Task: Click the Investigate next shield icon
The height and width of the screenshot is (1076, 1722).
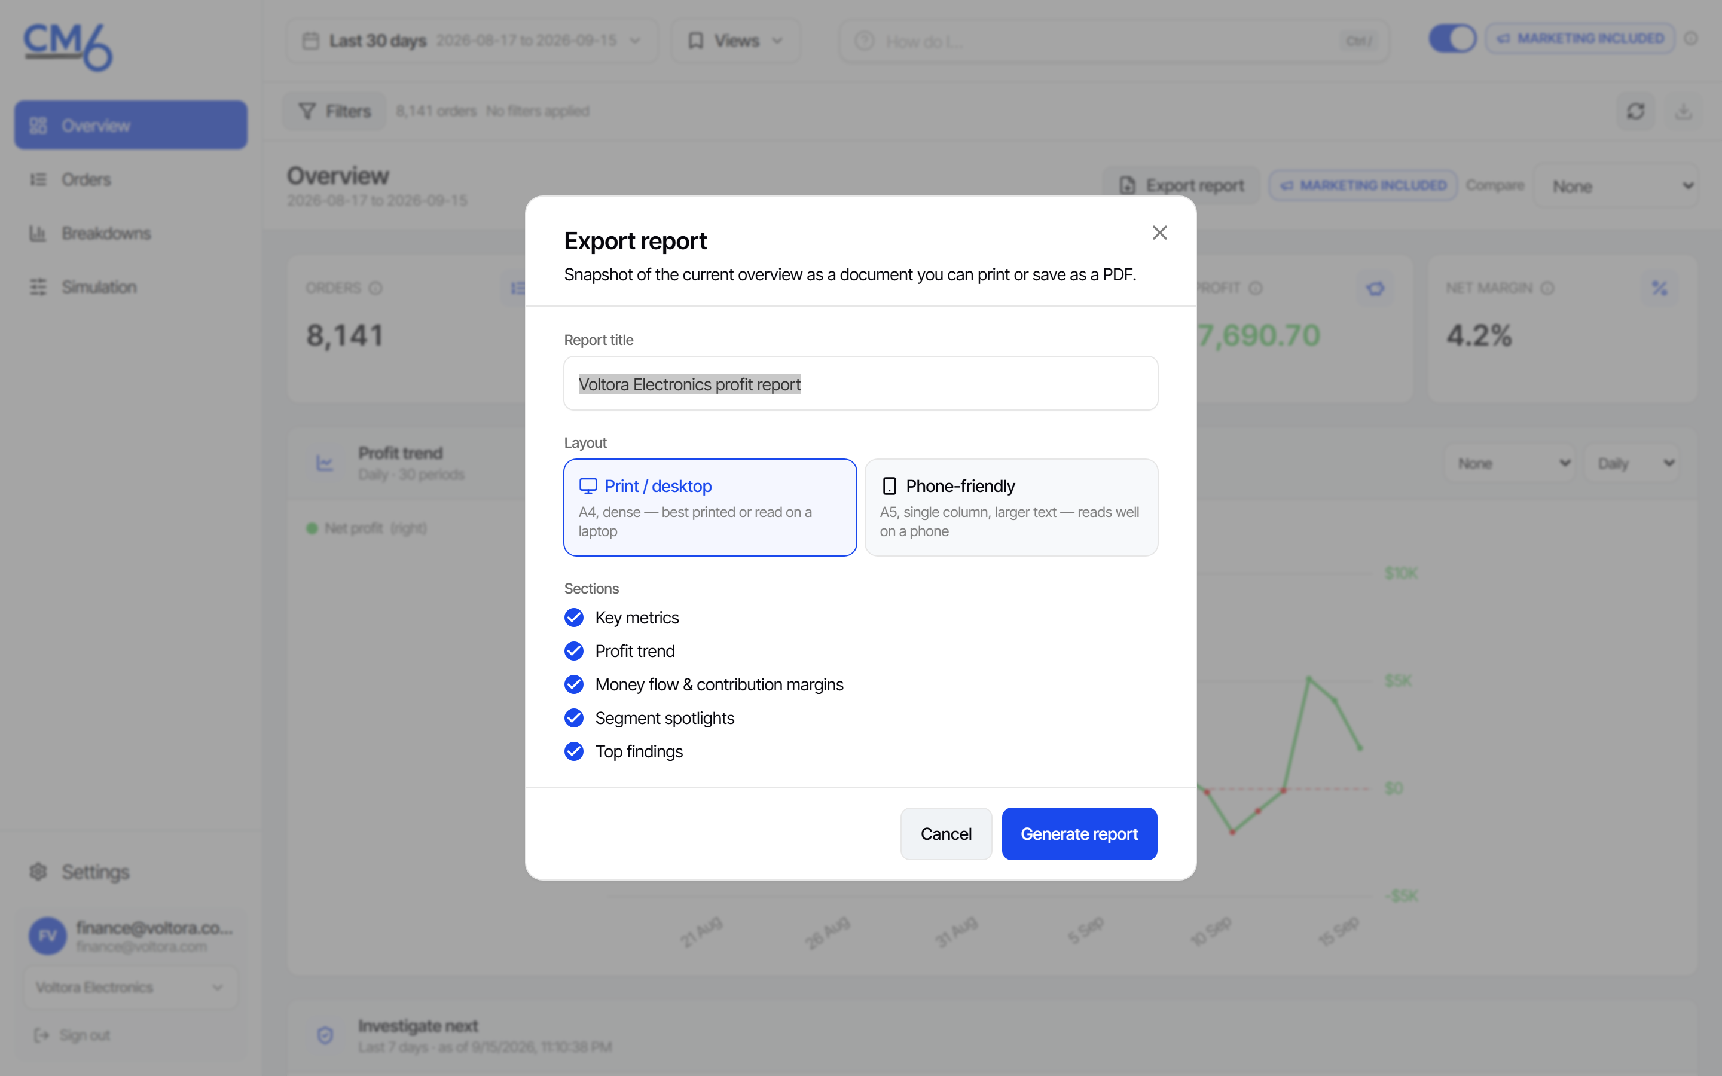Action: (325, 1035)
